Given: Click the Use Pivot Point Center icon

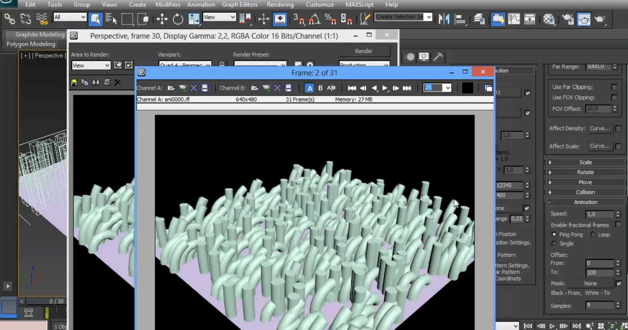Looking at the screenshot, I should (x=245, y=19).
